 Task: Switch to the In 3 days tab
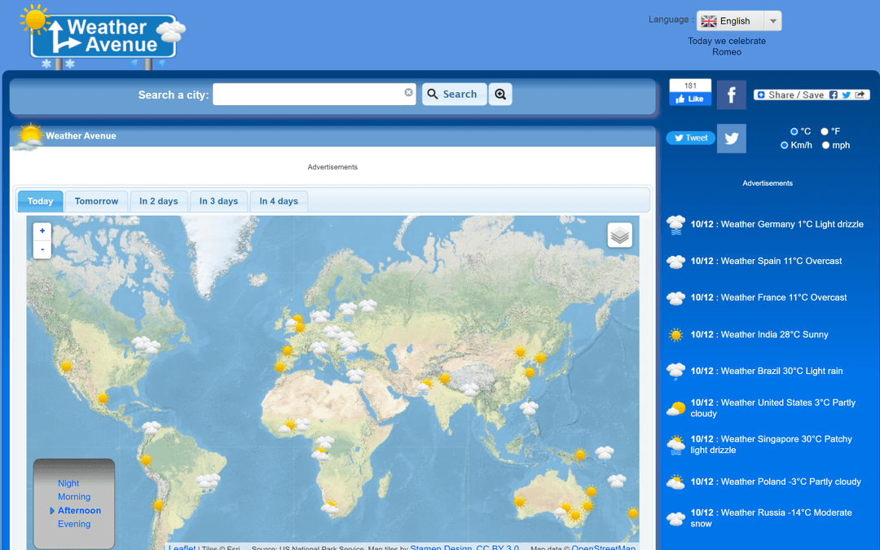tap(218, 201)
